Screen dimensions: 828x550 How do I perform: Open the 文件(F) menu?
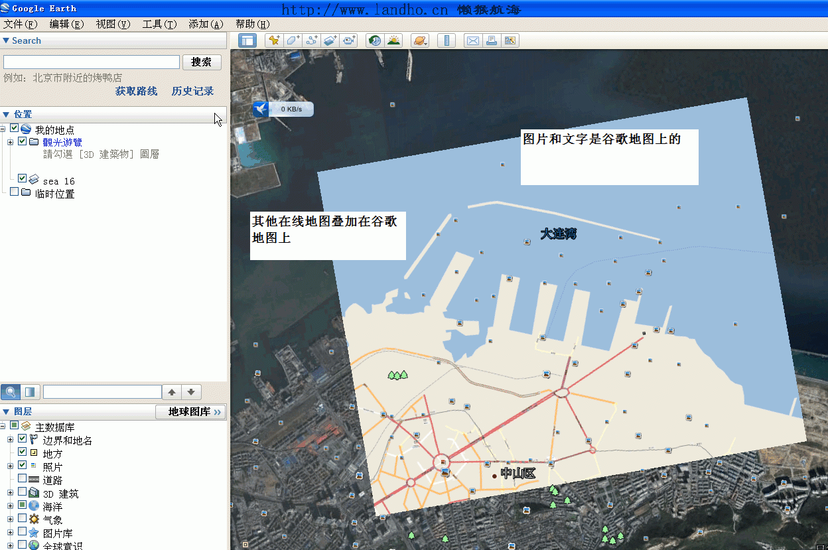pos(21,24)
